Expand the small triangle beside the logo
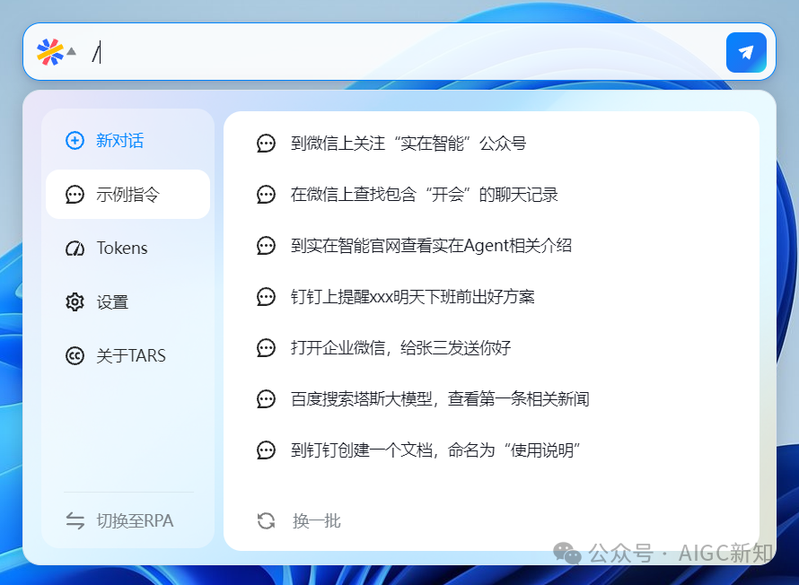Image resolution: width=799 pixels, height=585 pixels. click(71, 51)
